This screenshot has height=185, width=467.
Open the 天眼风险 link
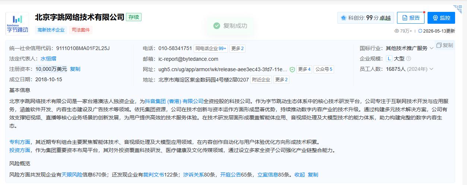[x=72, y=175]
